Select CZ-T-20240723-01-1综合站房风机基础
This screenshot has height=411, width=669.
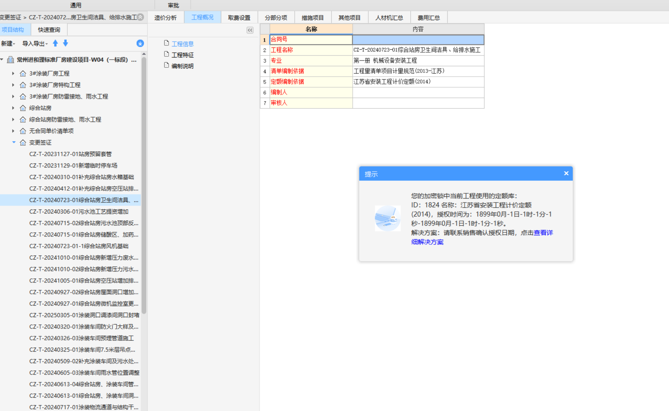[79, 246]
